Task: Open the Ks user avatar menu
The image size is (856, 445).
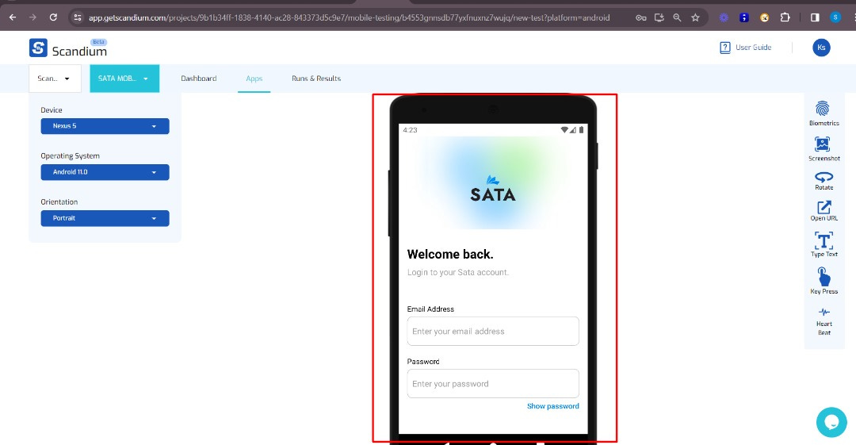Action: 821,48
